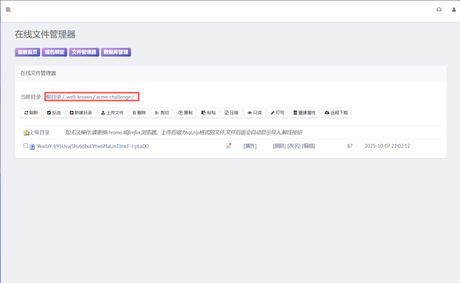Set files to 只读 read-only

pos(254,113)
